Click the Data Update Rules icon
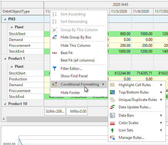Viewport: 168px width, 145px height. [112, 107]
